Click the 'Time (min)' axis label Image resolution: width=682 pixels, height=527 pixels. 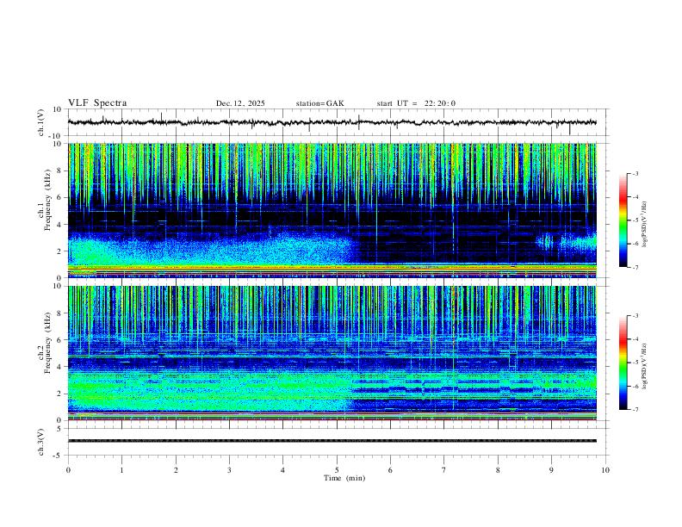[344, 478]
